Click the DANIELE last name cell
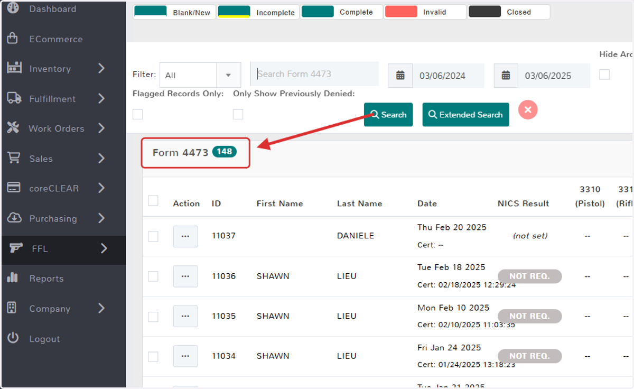This screenshot has width=634, height=389. pos(355,236)
